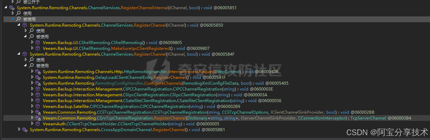The height and width of the screenshot is (140, 430).
Task: Click the icon of Veeam.Backup.Satellite.CIPCChannelRegistration row
Action: point(38,106)
